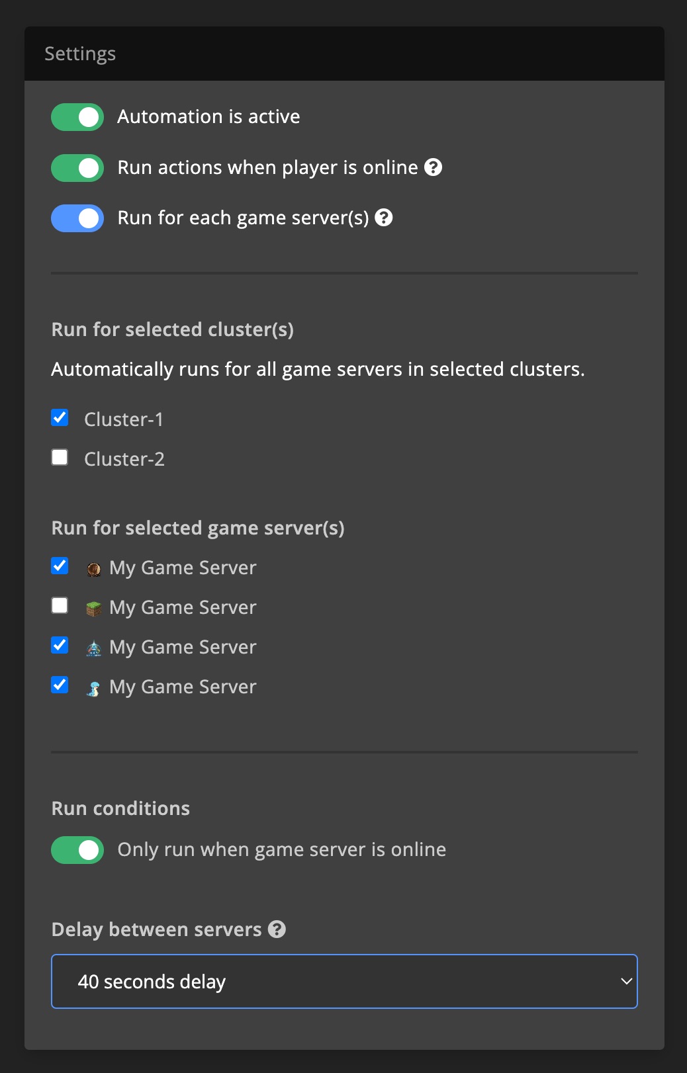Click the Minecraft grass block server icon

(93, 607)
